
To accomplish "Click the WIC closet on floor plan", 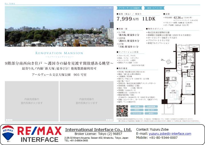I will pyautogui.click(x=192, y=74).
